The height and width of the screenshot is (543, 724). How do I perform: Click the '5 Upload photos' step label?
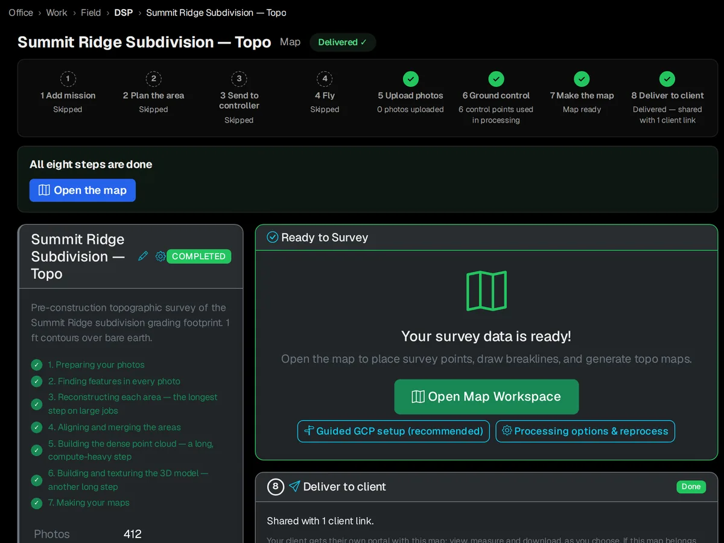click(410, 95)
